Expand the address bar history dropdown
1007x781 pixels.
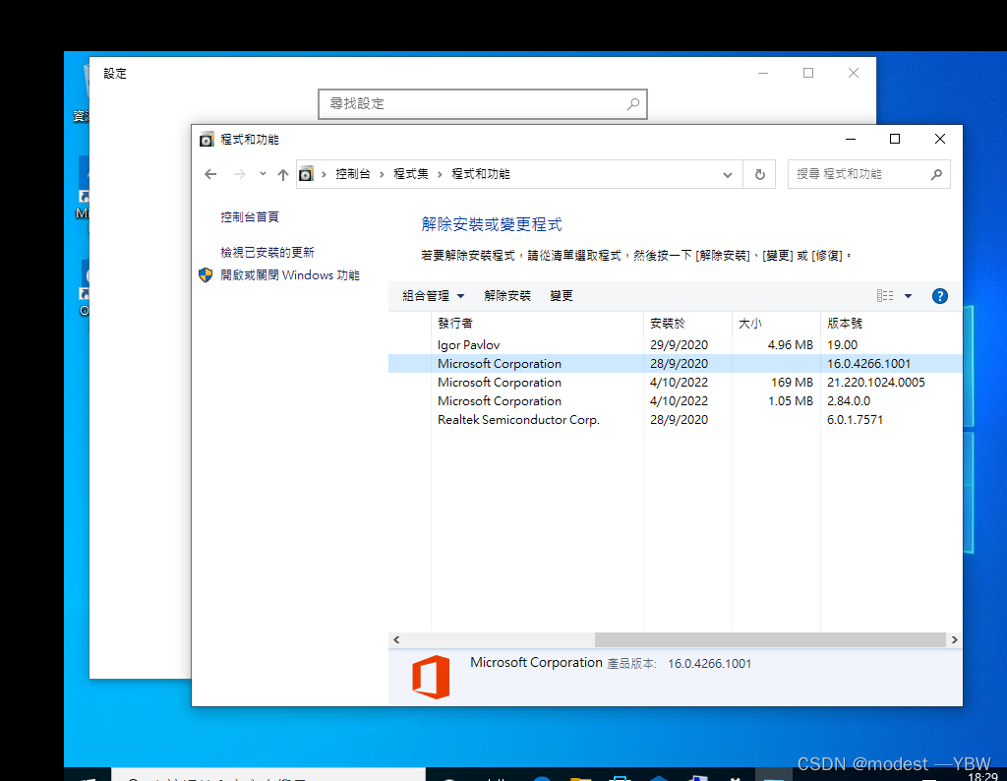[x=728, y=175]
